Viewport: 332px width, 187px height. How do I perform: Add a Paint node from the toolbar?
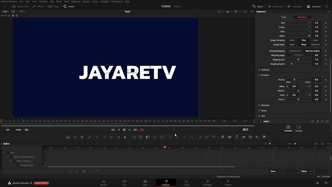[x=89, y=137]
